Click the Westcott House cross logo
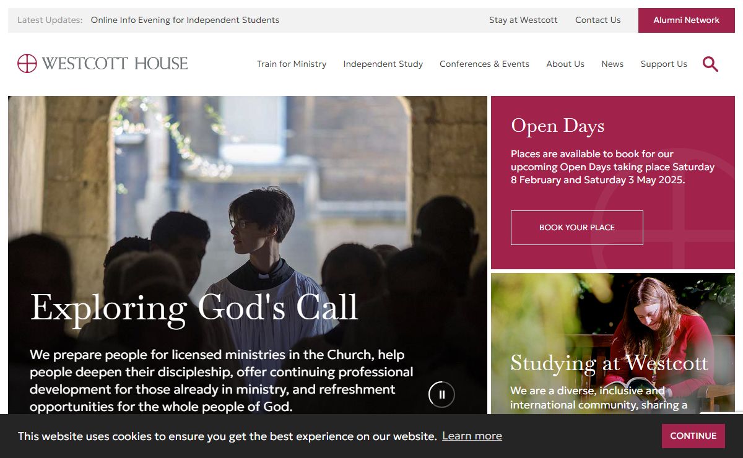The image size is (743, 458). 27,63
